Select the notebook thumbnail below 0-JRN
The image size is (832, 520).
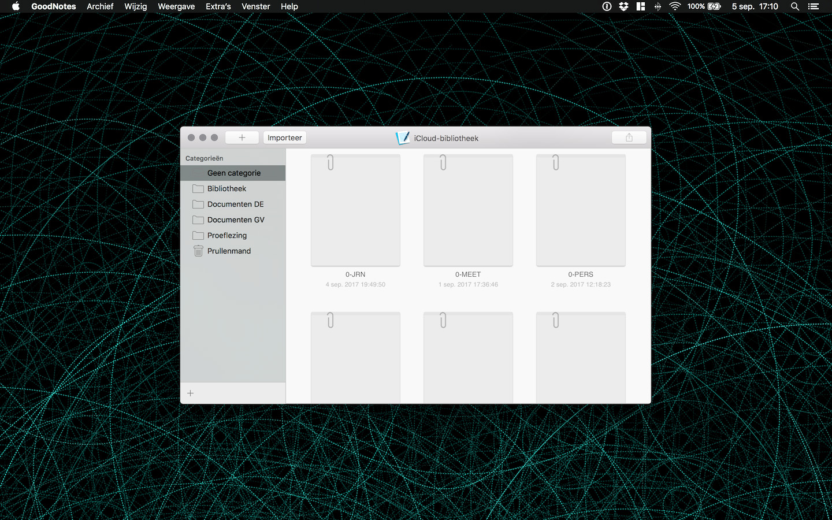355,358
